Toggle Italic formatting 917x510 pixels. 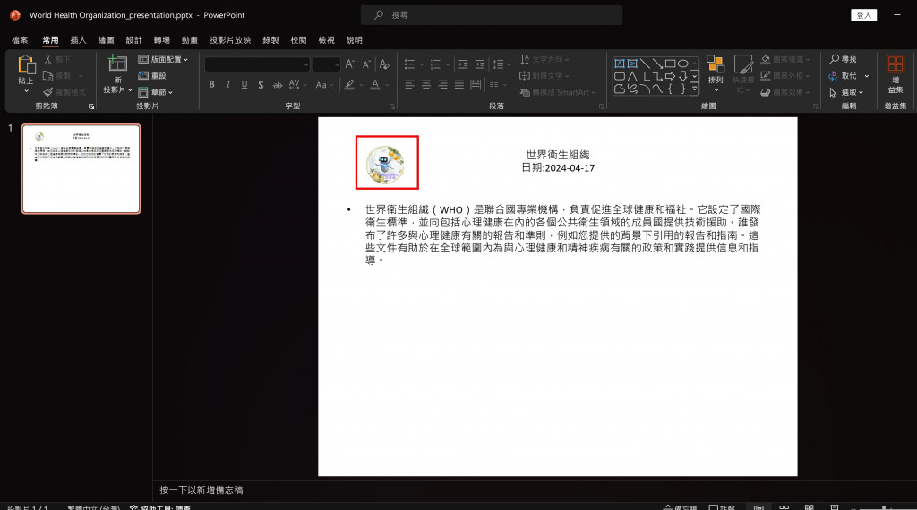tap(228, 85)
